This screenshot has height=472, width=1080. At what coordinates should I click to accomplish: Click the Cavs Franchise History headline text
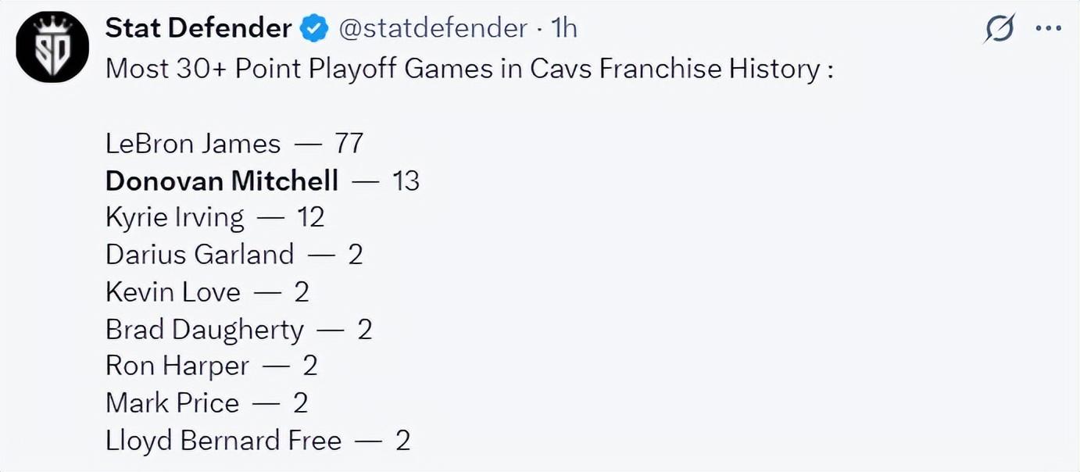click(469, 69)
